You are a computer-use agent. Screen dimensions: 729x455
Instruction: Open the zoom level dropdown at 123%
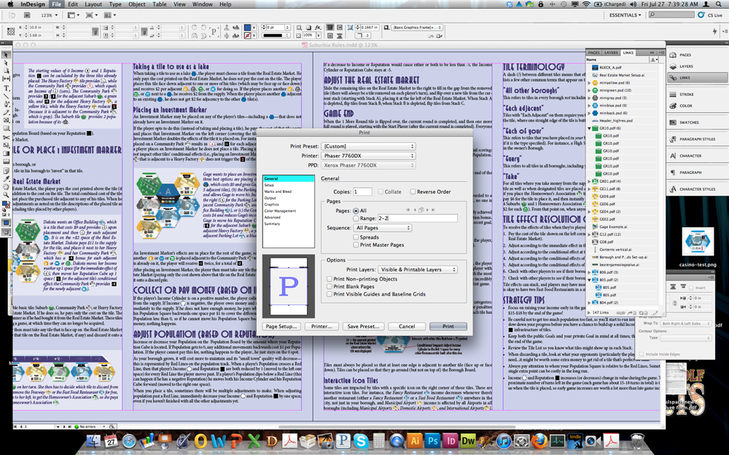pyautogui.click(x=50, y=15)
